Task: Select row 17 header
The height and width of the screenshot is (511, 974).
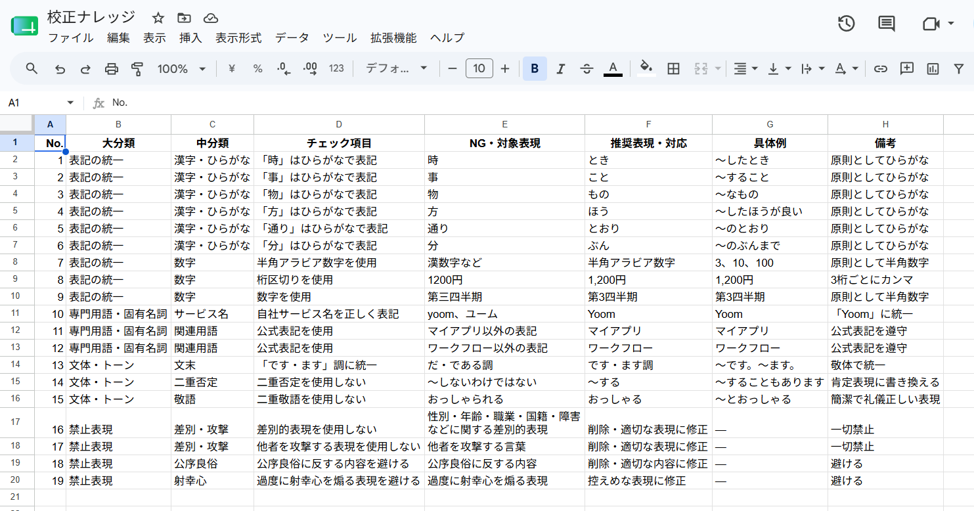Action: click(x=16, y=422)
